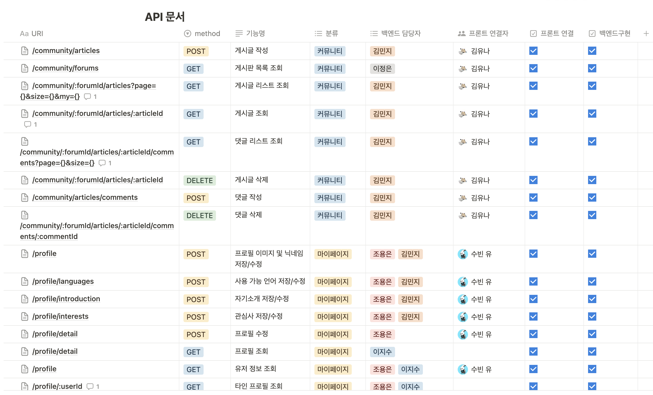653x395 pixels.
Task: Open comment bubble on /profile/:userId row
Action: coord(90,386)
